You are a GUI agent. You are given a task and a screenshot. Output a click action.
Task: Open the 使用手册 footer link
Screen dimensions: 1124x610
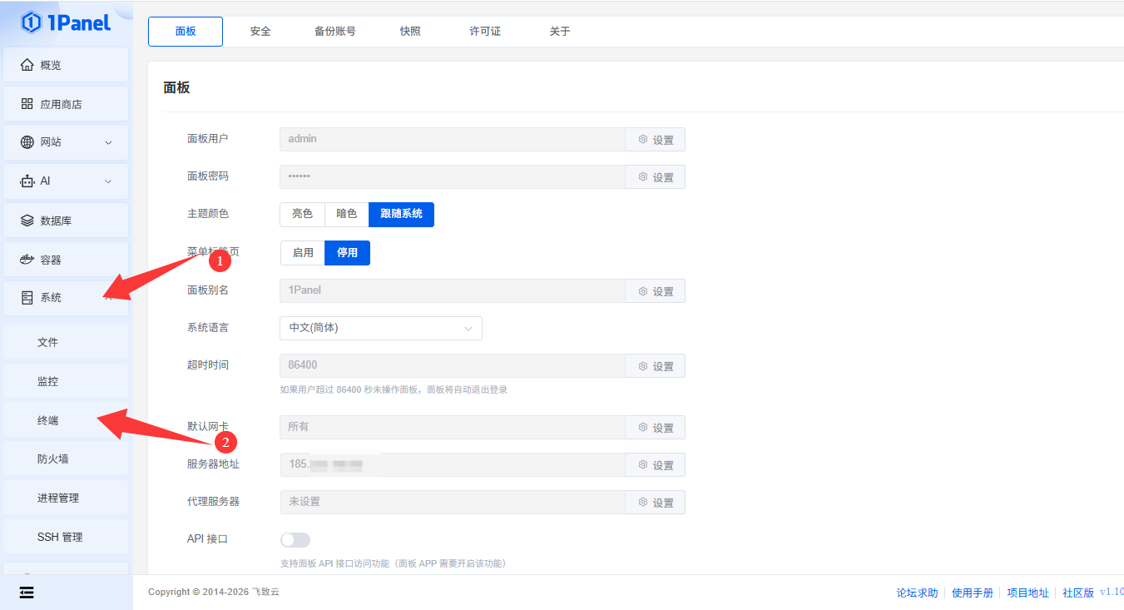(x=972, y=593)
